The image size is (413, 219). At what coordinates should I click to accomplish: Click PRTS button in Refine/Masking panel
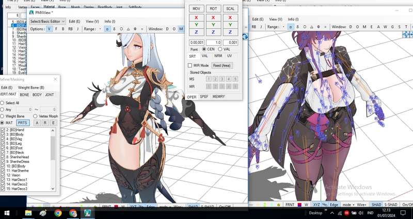tap(23, 123)
